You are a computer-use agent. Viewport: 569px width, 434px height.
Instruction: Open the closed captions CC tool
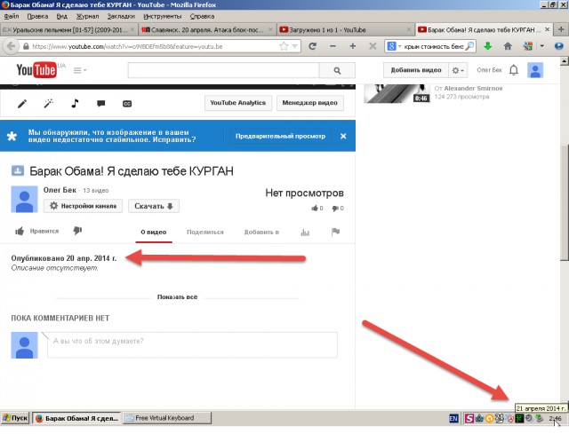click(126, 103)
